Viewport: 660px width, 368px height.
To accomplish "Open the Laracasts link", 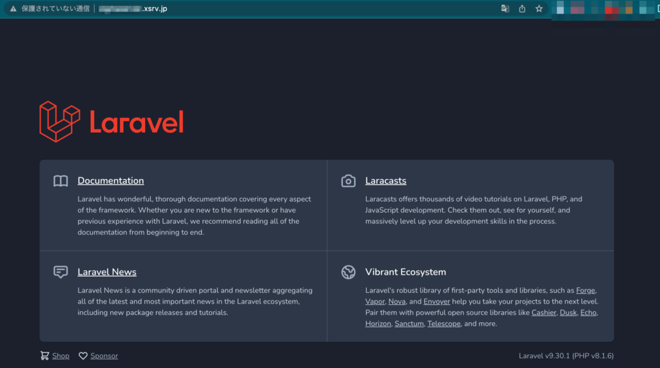I will [x=385, y=180].
